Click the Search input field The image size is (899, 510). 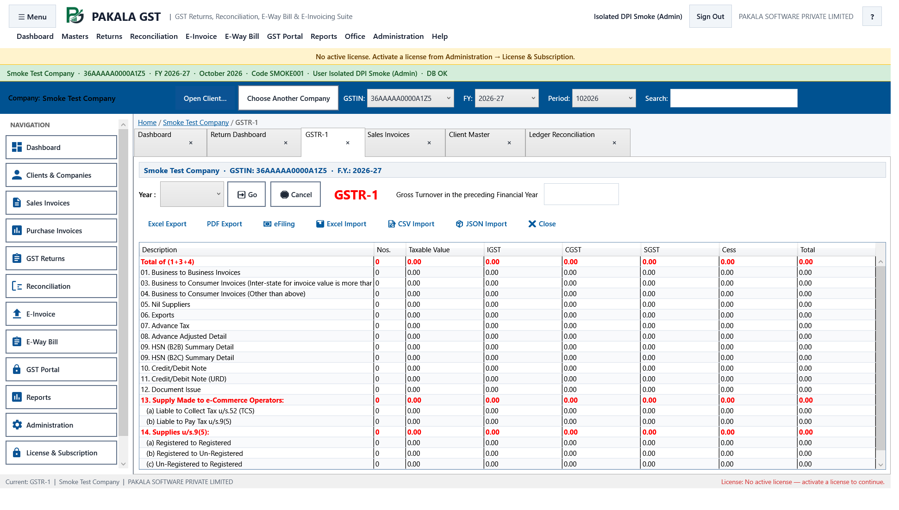734,98
